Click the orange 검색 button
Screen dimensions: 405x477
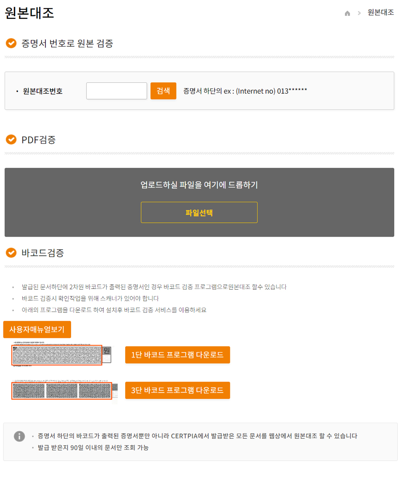pyautogui.click(x=163, y=91)
